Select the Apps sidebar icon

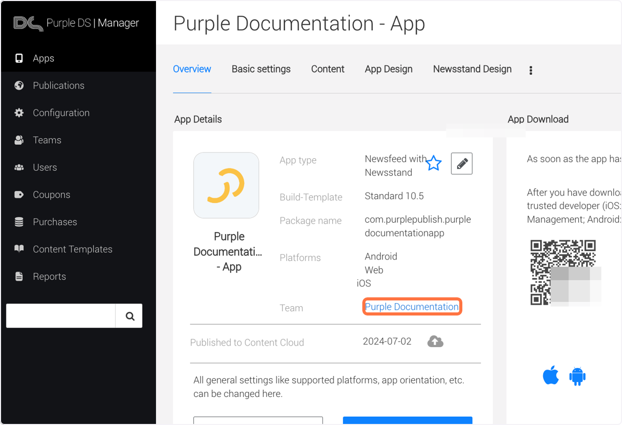click(x=19, y=58)
